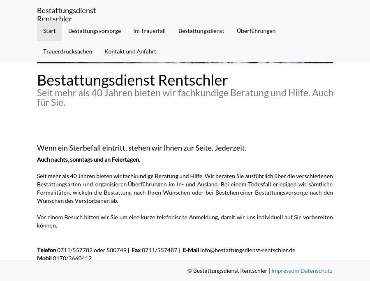The width and height of the screenshot is (370, 281).
Task: Open Kontakt und Anfahrt page
Action: coord(130,51)
